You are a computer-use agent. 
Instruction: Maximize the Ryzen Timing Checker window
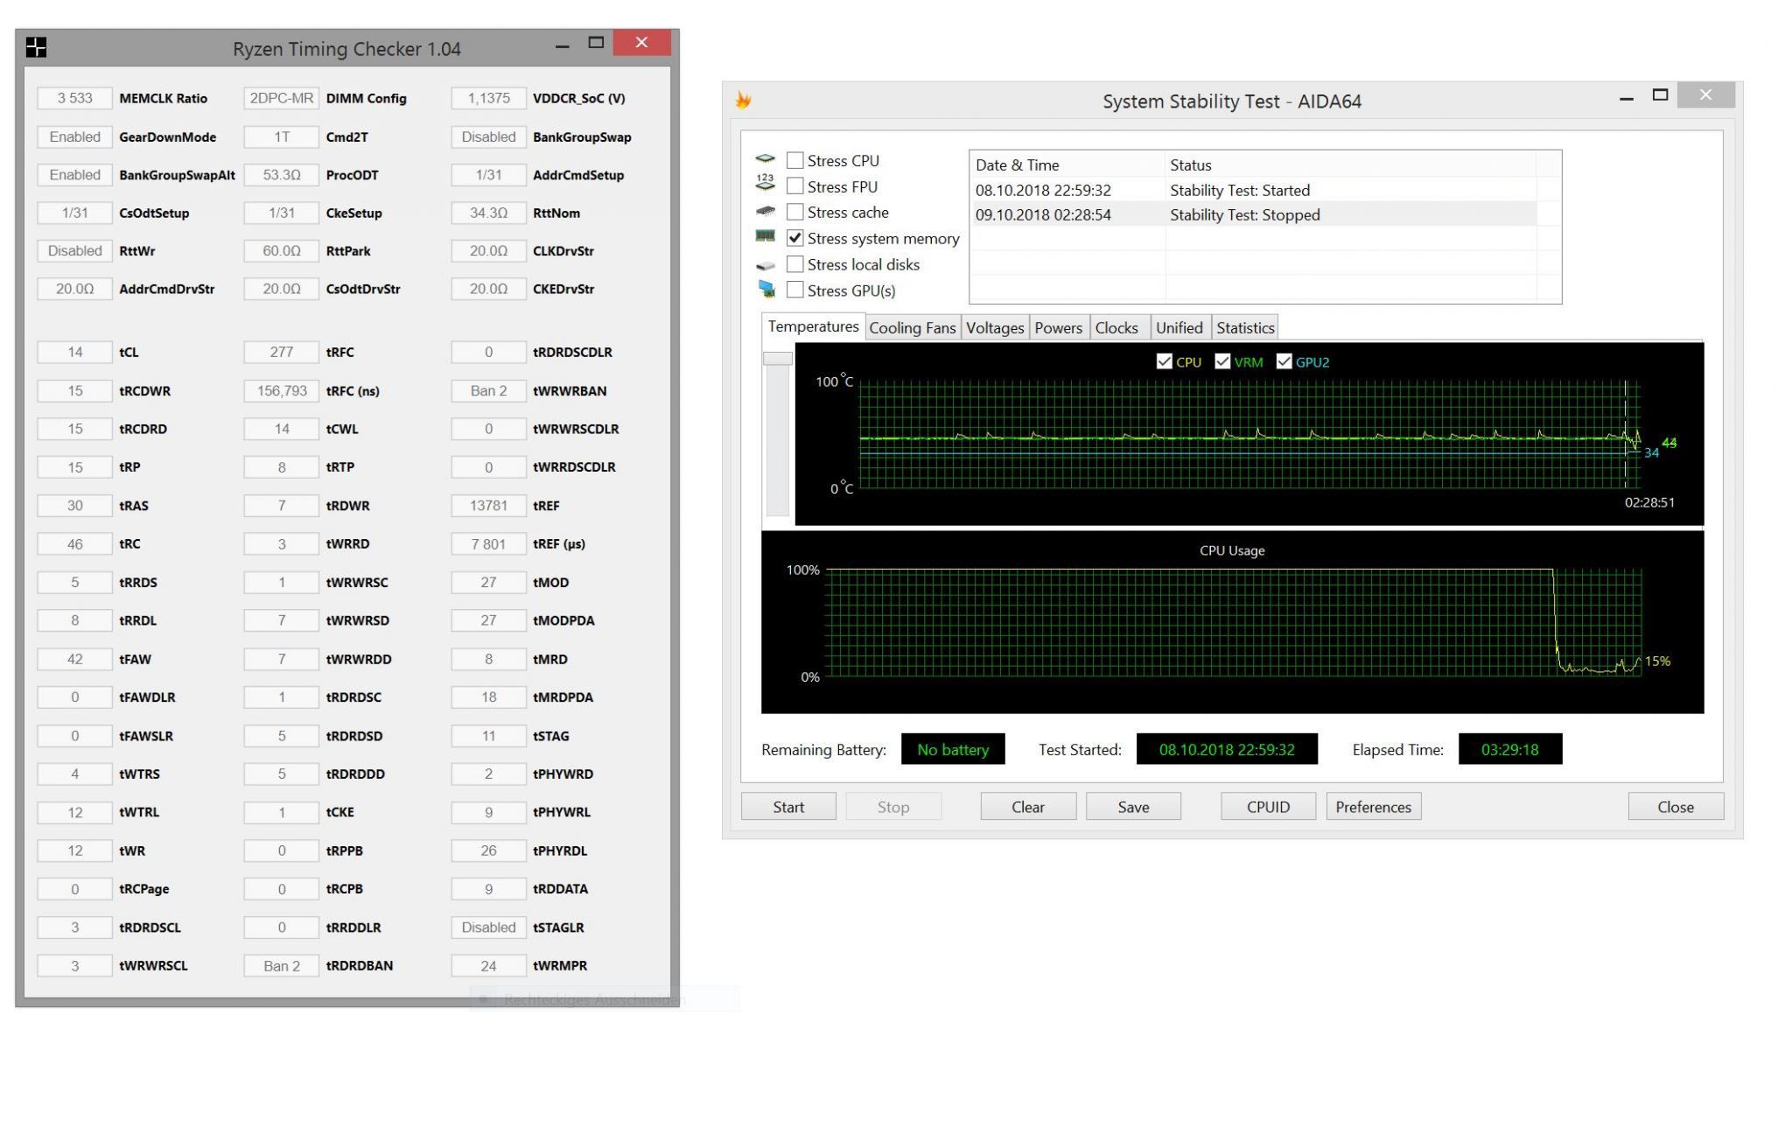click(x=597, y=43)
